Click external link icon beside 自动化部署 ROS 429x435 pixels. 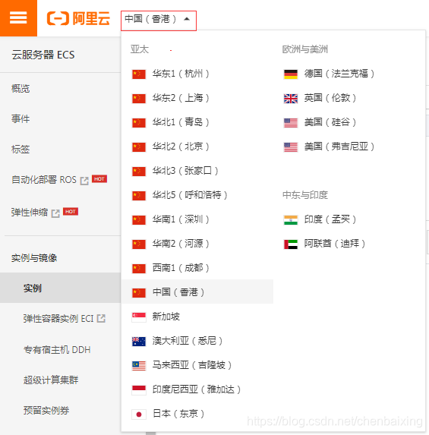click(84, 181)
